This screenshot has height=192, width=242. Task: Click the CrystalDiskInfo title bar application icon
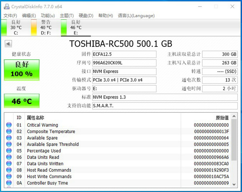click(x=6, y=6)
